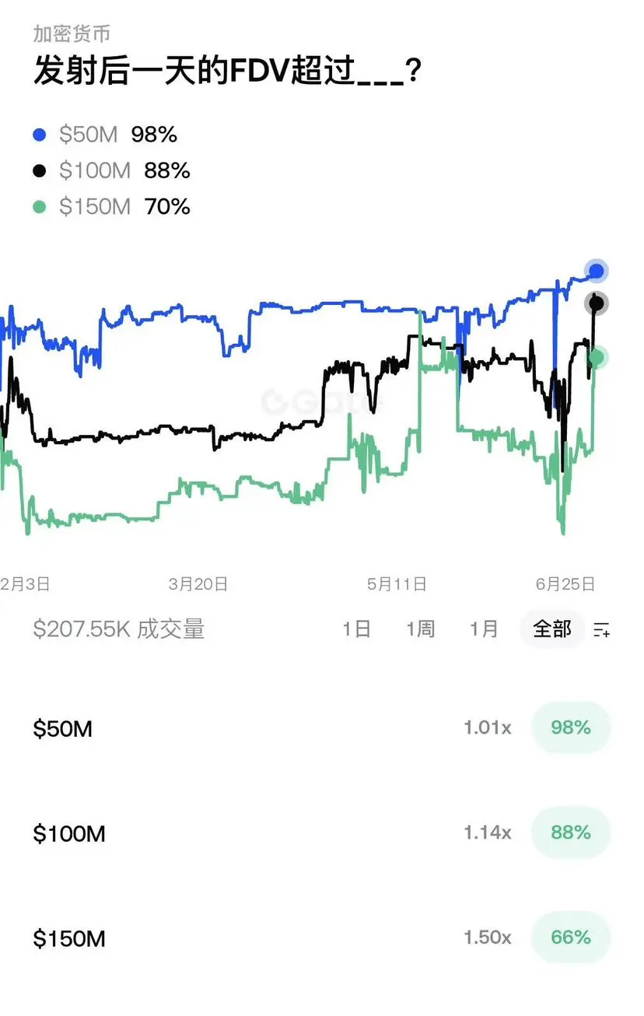The width and height of the screenshot is (644, 1016).
Task: Click black $100M legend dot
Action: (x=40, y=171)
